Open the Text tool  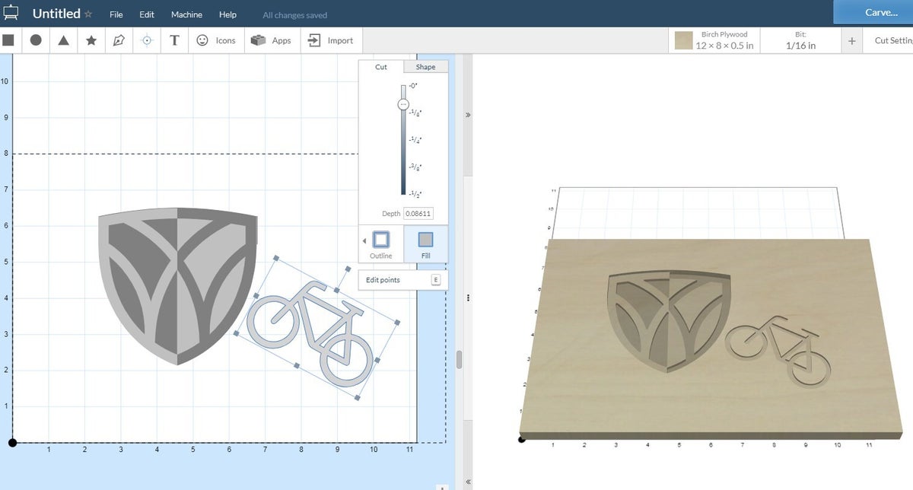[x=174, y=40]
